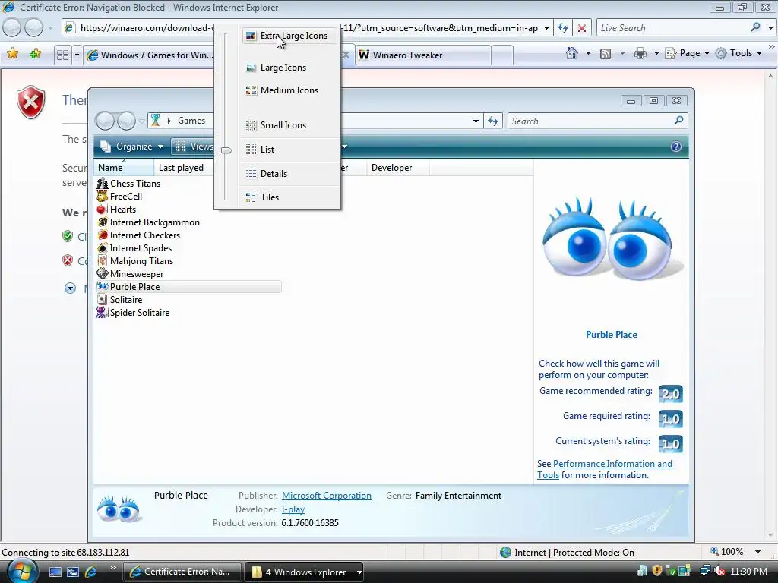Open the I-play developer link

(293, 509)
